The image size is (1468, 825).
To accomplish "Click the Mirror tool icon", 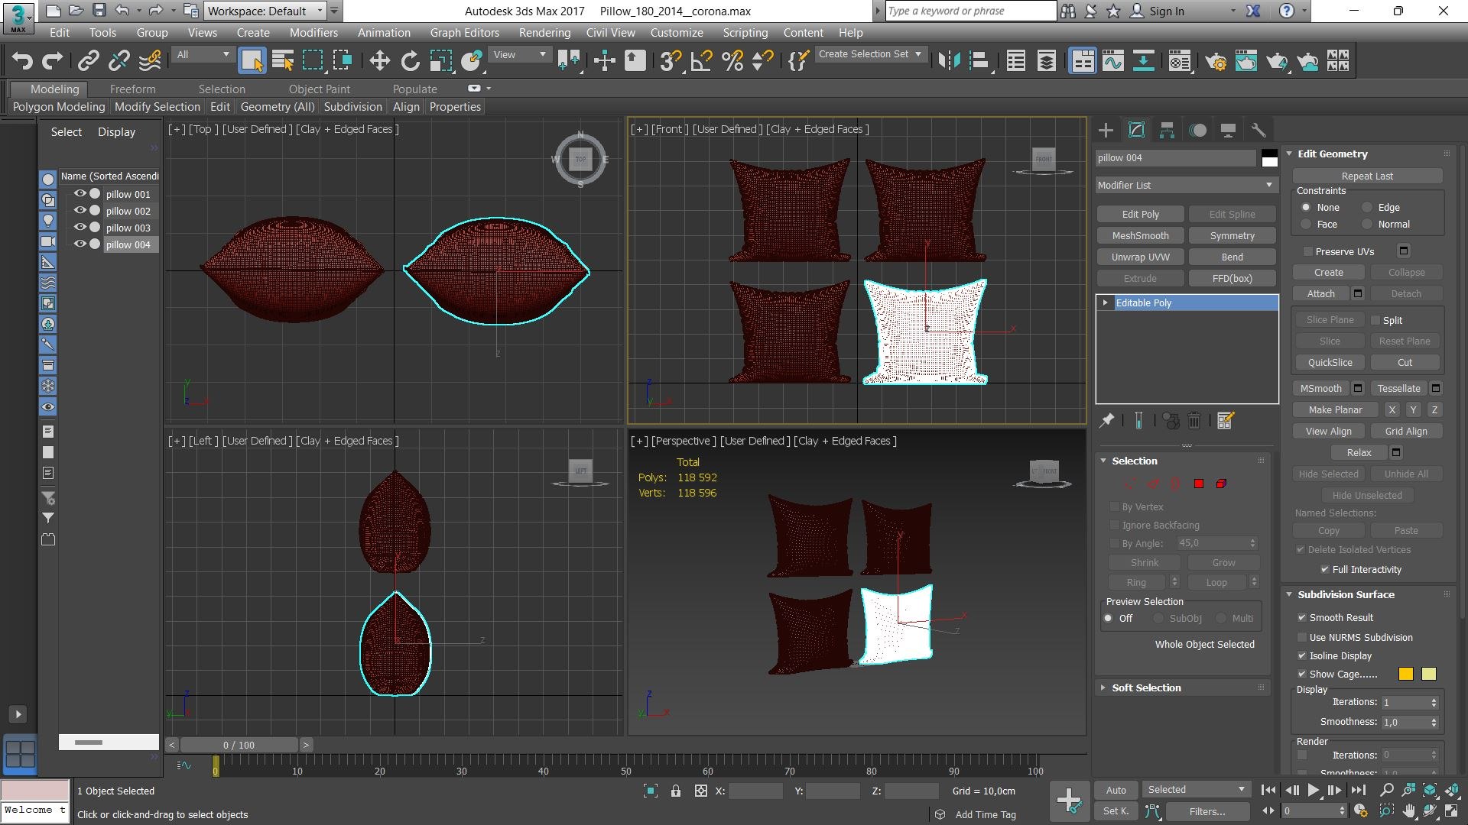I will point(948,61).
